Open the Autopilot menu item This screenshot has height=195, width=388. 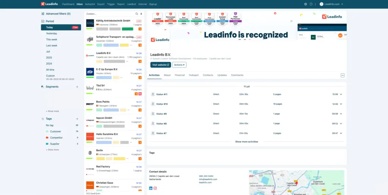[90, 4]
